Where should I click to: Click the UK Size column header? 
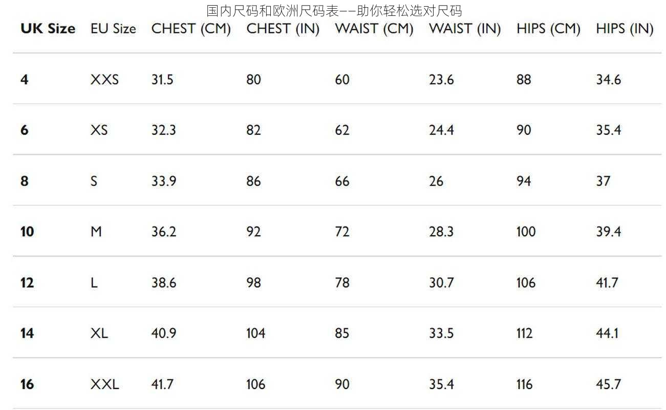tap(48, 29)
